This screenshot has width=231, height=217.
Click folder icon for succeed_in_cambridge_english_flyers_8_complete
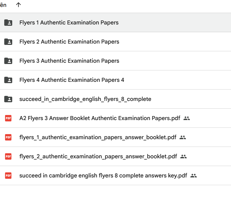[8, 99]
